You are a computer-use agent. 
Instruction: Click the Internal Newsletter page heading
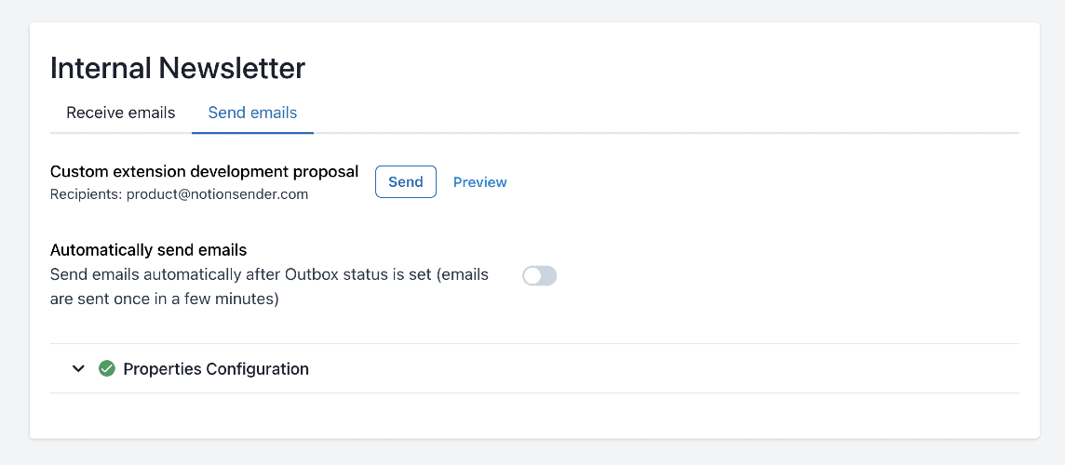click(x=177, y=68)
